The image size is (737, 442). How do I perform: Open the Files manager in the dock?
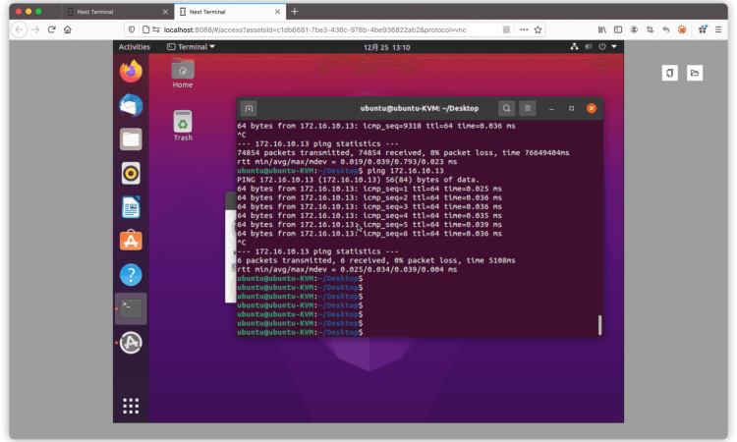pos(131,139)
